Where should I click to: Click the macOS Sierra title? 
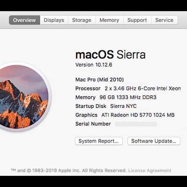click(x=110, y=55)
